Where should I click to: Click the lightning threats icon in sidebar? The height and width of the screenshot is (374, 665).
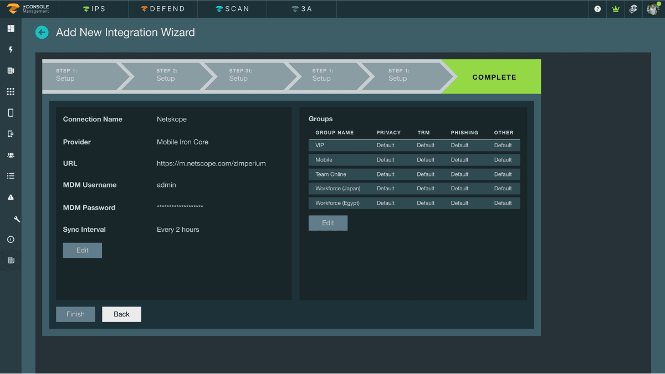[x=10, y=49]
